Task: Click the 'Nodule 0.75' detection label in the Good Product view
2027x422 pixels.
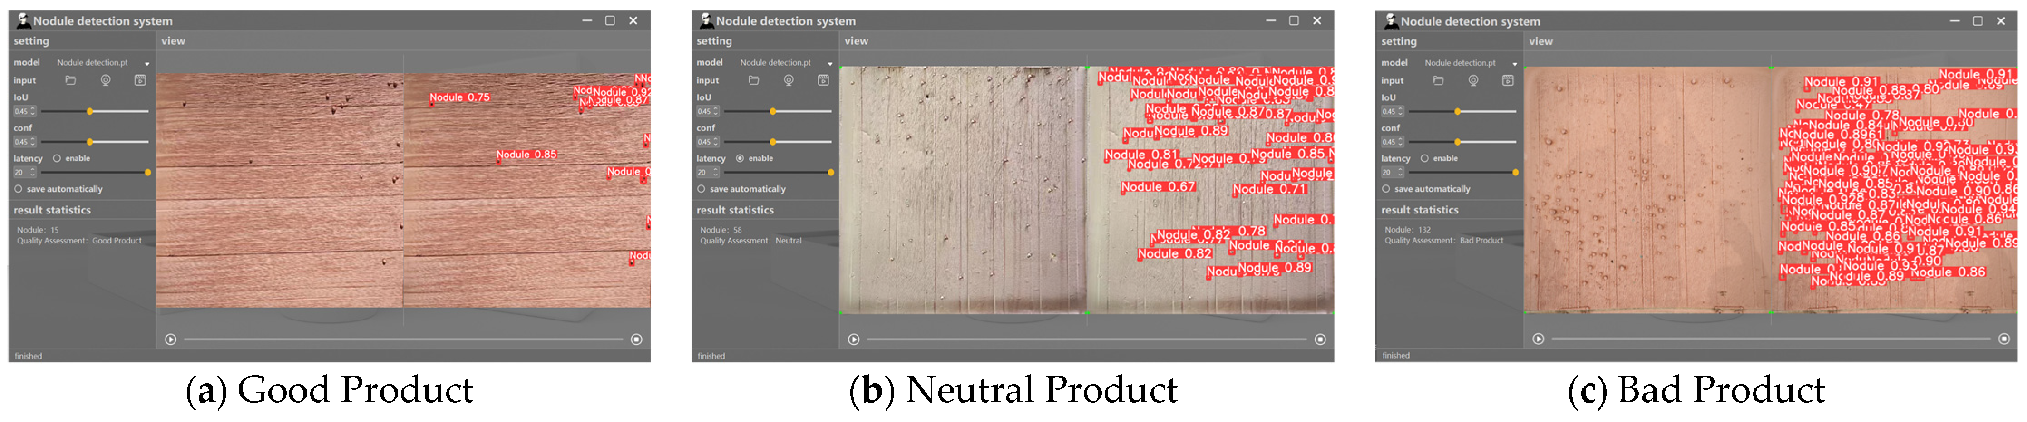Action: click(459, 97)
